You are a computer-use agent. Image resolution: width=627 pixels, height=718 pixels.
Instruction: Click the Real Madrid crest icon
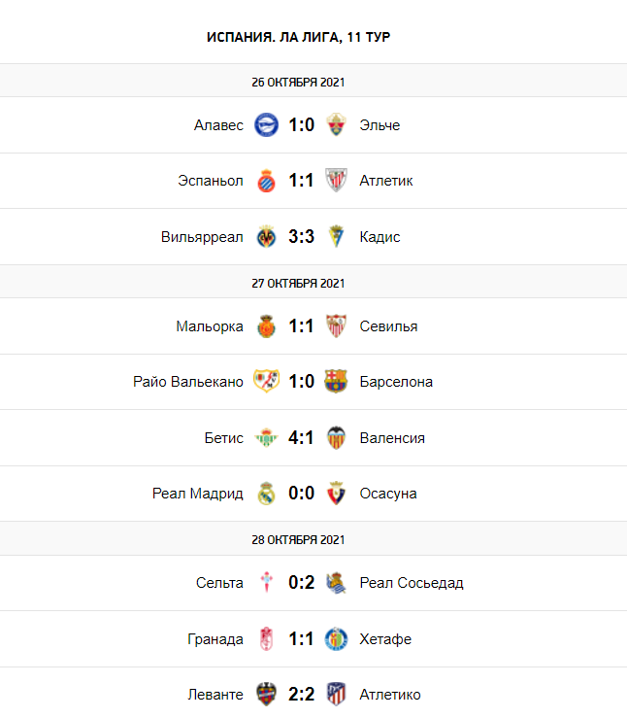click(x=266, y=494)
